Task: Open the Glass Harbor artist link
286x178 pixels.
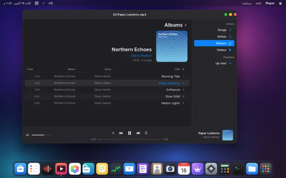Action: pyautogui.click(x=141, y=56)
